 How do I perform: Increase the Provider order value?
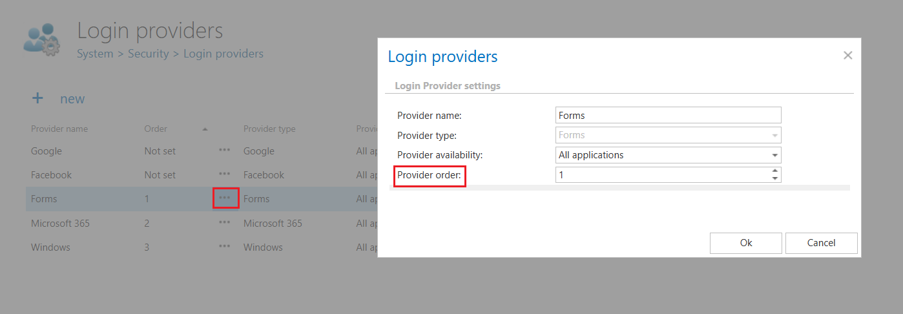(774, 171)
